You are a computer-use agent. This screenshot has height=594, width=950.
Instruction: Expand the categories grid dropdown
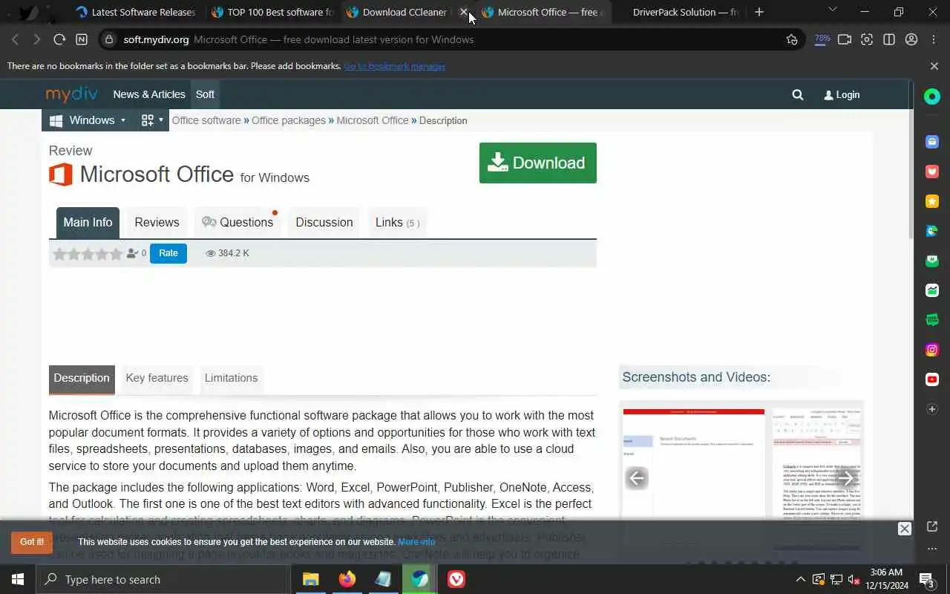point(152,120)
